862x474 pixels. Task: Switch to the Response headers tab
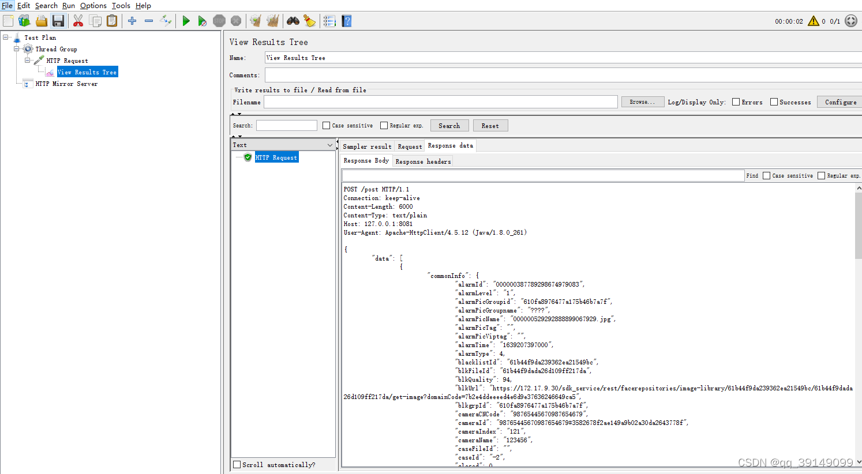(x=422, y=161)
